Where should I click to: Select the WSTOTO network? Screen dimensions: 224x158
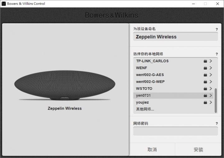pos(173,88)
